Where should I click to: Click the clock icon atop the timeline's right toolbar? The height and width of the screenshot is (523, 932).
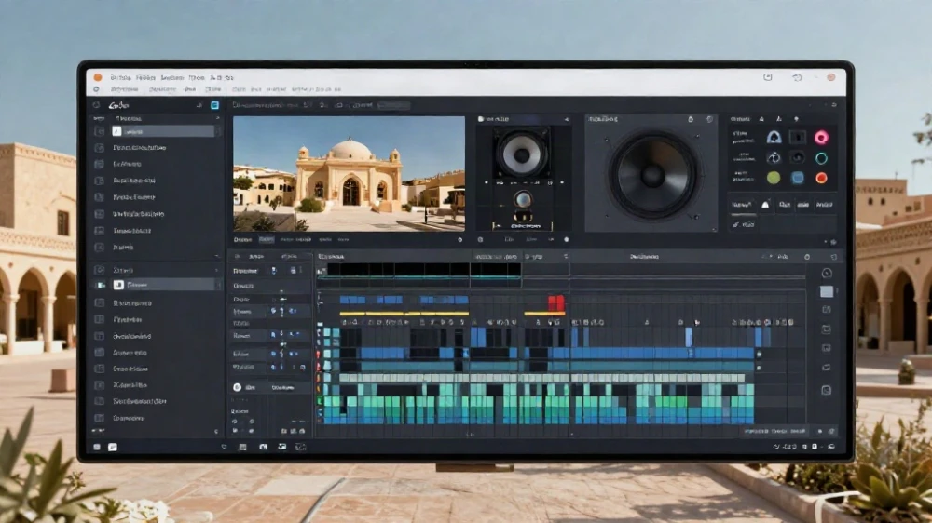(x=826, y=273)
